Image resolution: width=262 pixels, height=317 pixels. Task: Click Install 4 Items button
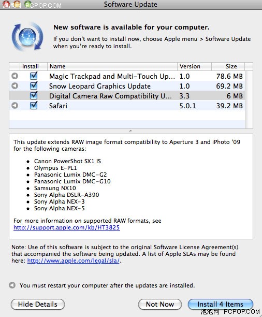coord(221,304)
